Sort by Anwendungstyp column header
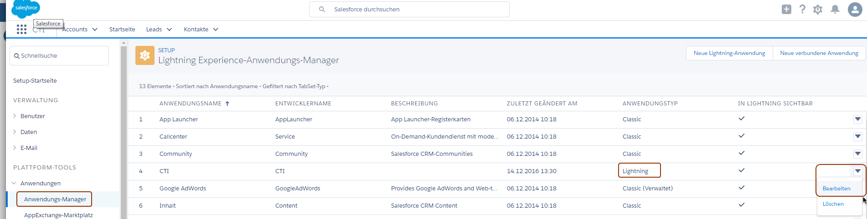This screenshot has width=867, height=219. point(650,104)
